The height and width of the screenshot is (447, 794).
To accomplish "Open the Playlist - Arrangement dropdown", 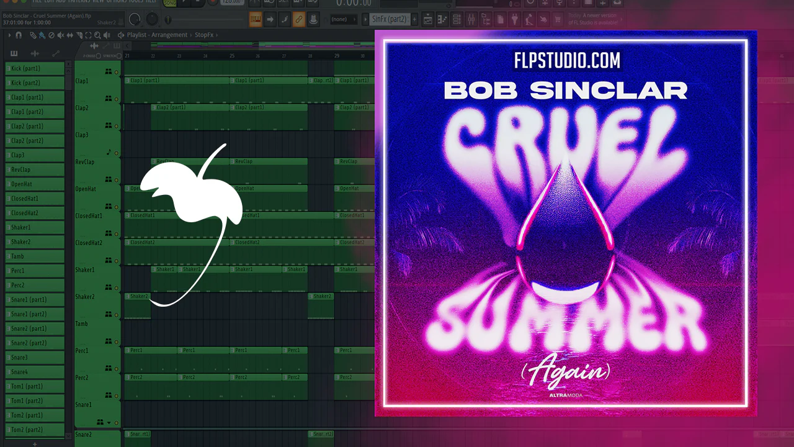I will (x=156, y=35).
